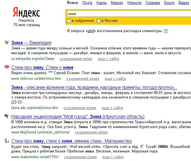This screenshot has height=161, width=191.
Task: Open the Почта tab
Action: (x=87, y=3)
